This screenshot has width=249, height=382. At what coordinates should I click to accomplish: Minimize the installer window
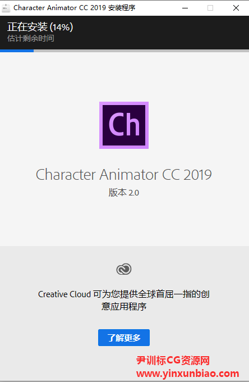[185, 8]
